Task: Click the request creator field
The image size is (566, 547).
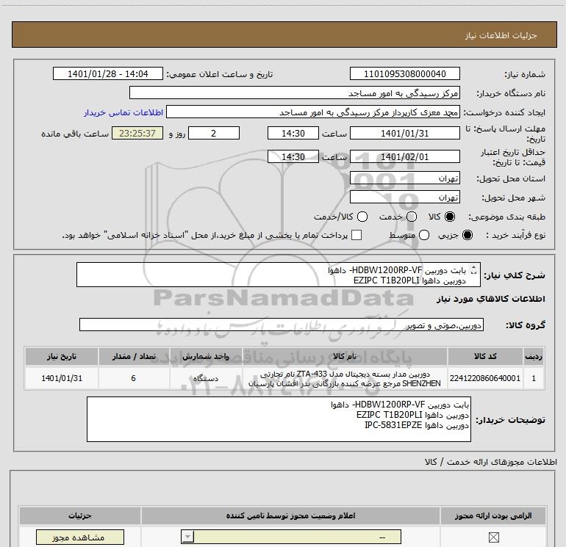Action: 313,112
